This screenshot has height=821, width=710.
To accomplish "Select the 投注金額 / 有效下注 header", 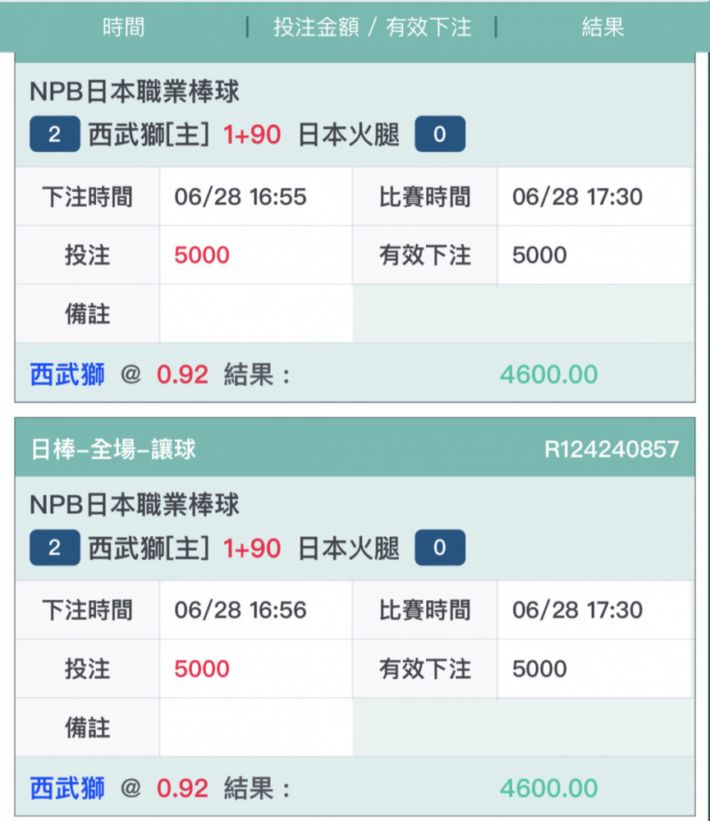I will click(x=372, y=27).
